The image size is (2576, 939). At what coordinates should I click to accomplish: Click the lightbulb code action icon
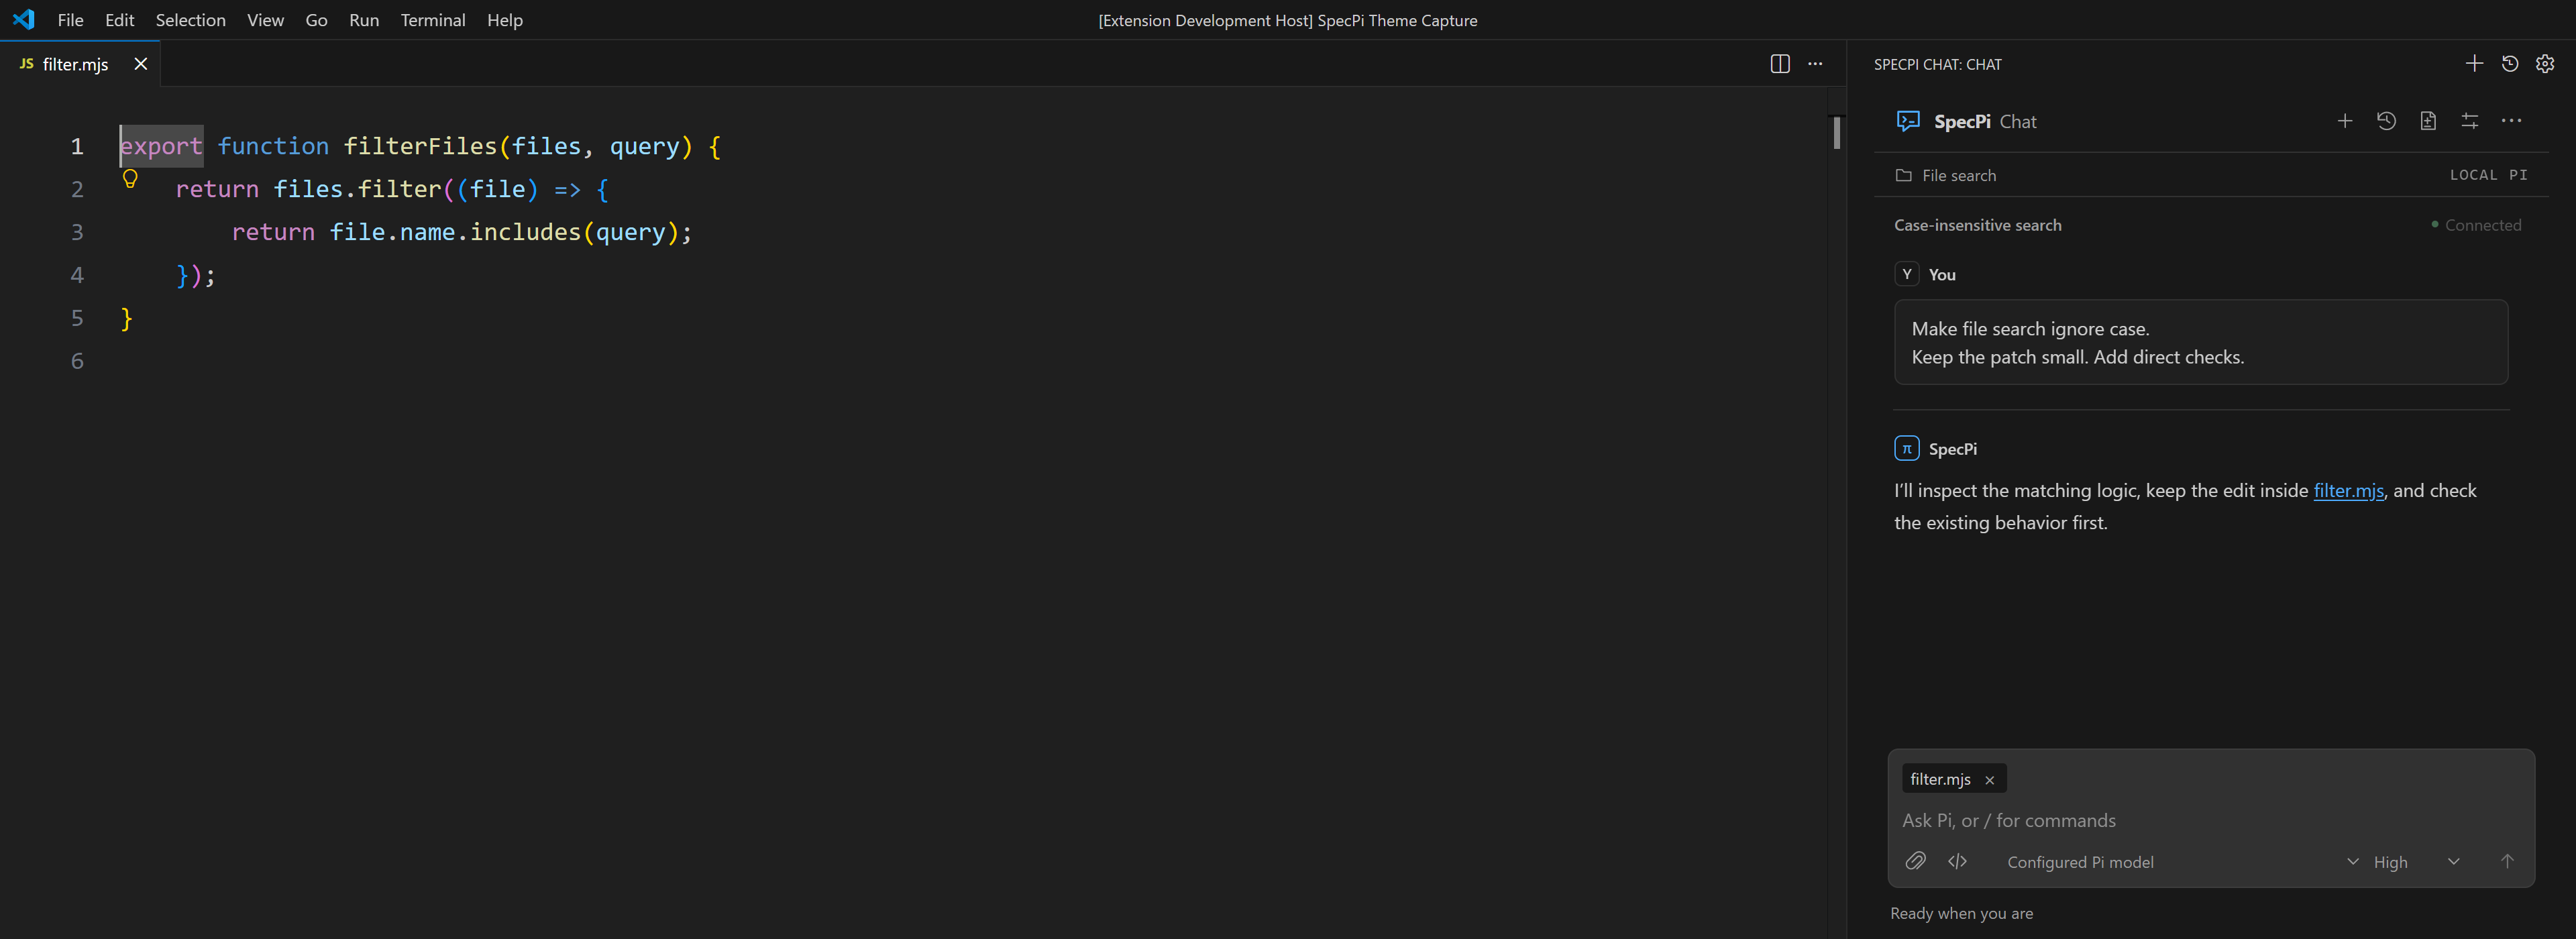(130, 179)
